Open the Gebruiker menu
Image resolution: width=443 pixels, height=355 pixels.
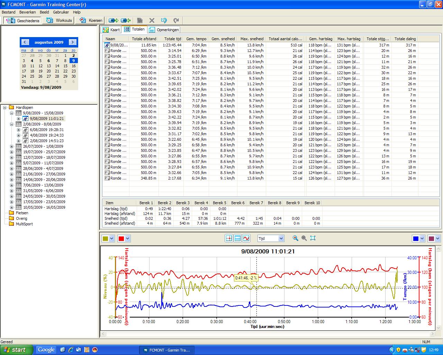pos(61,12)
